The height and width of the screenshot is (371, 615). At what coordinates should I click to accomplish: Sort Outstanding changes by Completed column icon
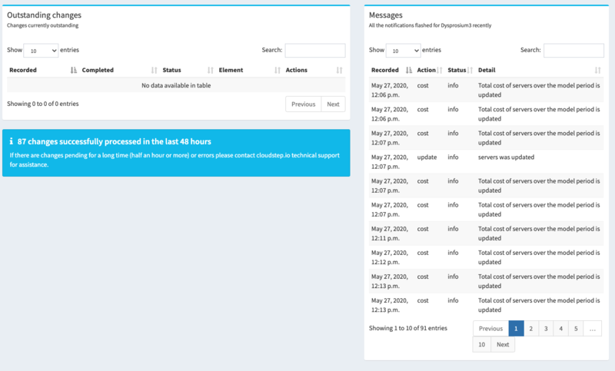pos(155,70)
